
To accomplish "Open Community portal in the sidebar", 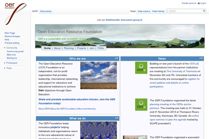I will (x=15, y=51).
